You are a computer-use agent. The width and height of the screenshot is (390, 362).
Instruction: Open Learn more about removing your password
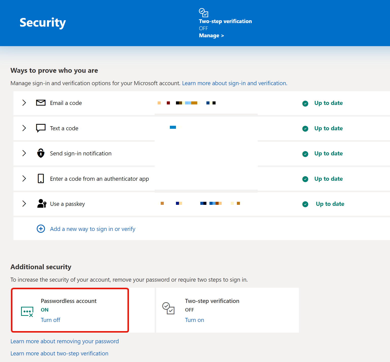pos(65,341)
